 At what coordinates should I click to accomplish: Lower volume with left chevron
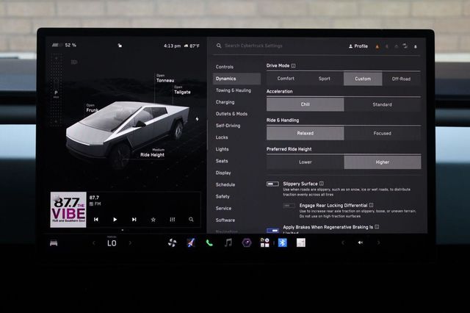click(x=343, y=242)
